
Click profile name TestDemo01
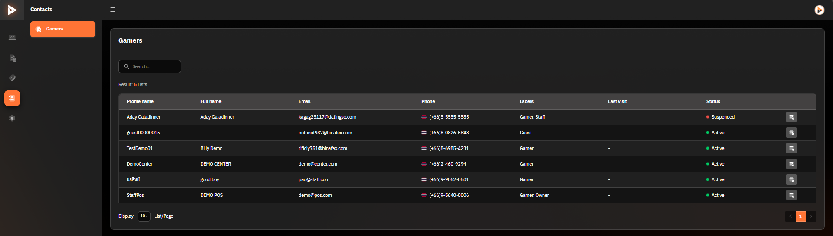point(140,148)
